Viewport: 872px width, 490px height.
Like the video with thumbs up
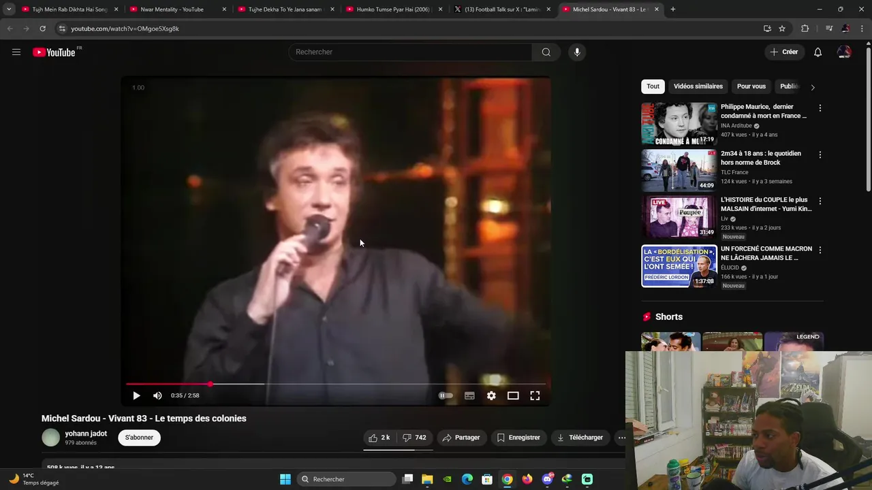(379, 438)
